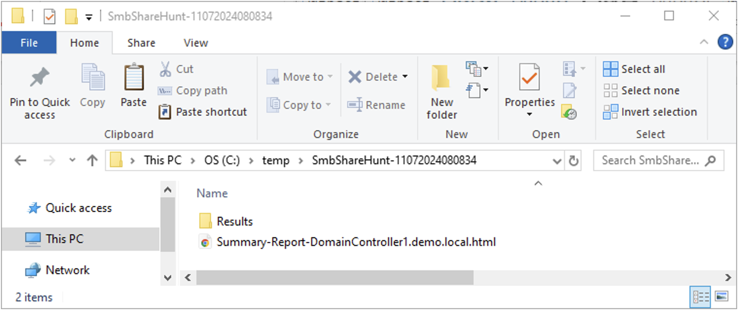739x311 pixels.
Task: Click Select all
Action: tap(634, 69)
